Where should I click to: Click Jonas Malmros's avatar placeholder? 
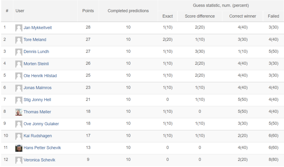[19, 88]
